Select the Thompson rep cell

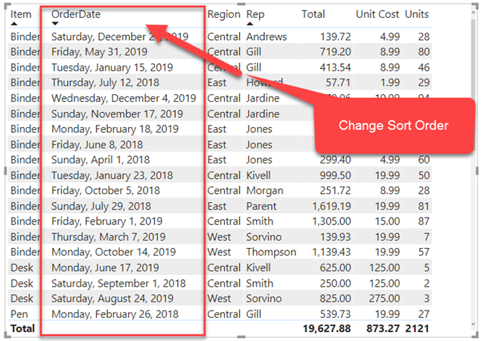(x=271, y=252)
